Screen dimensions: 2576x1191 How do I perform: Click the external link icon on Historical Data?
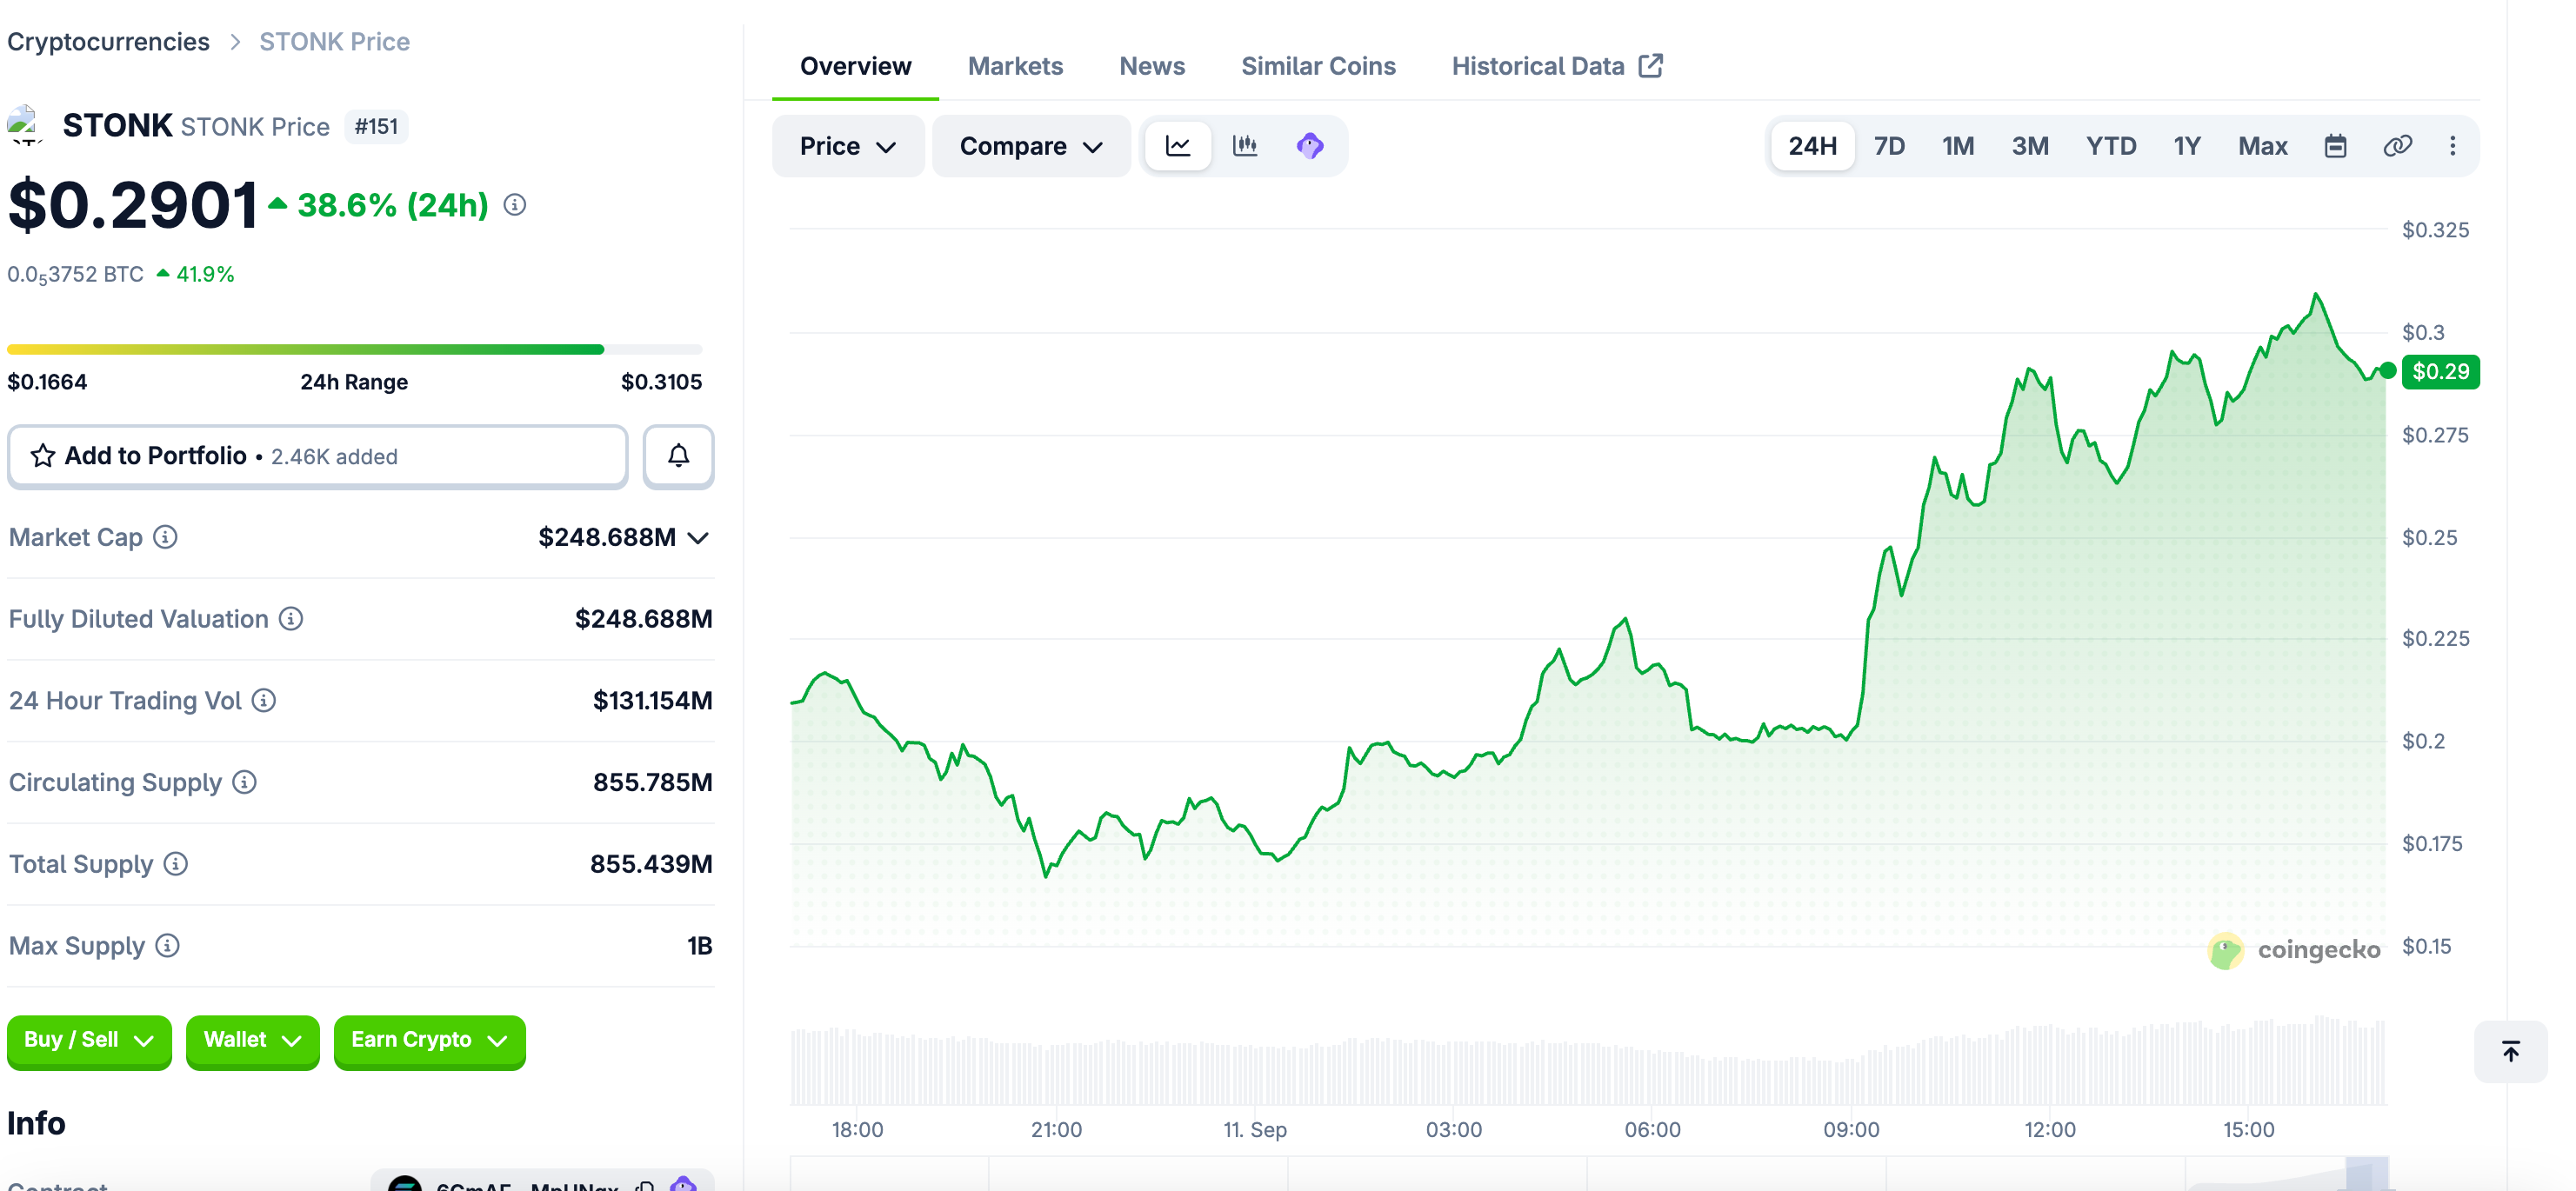1651,66
